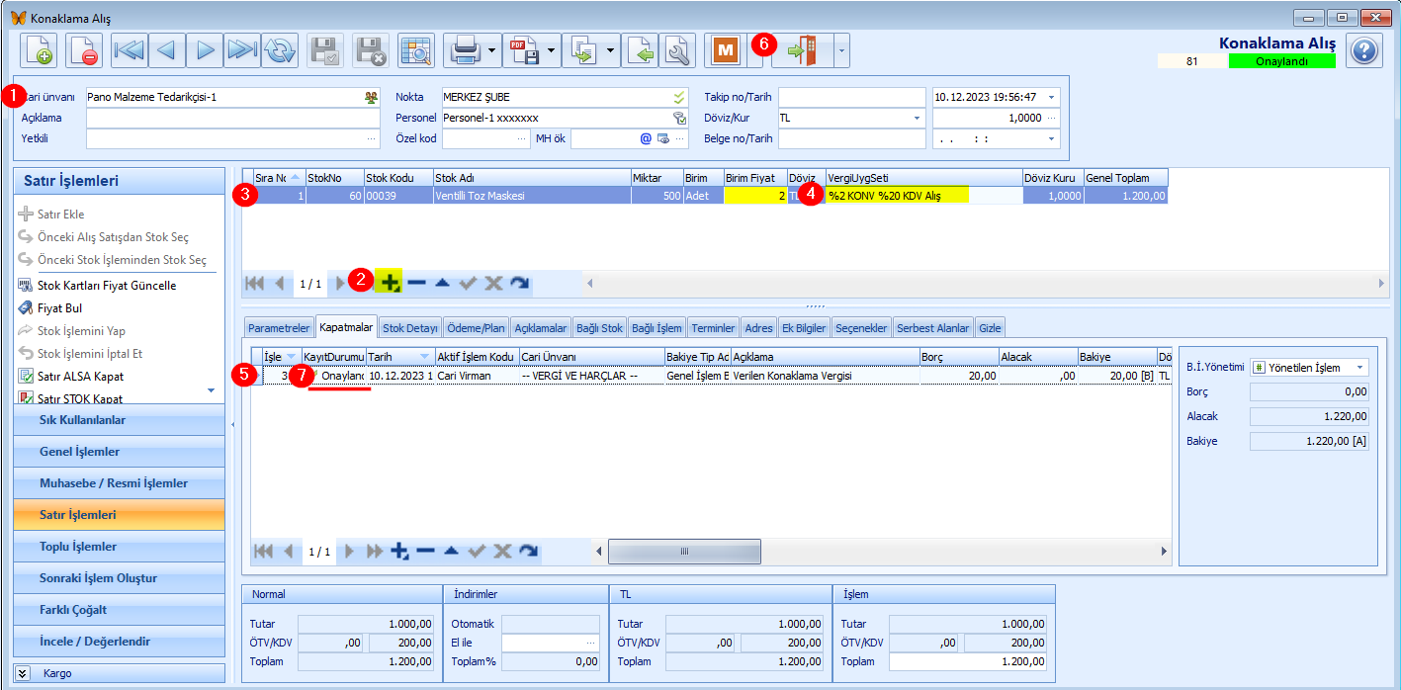Remove a row with the Kapatmalar grid minus icon
Image resolution: width=1401 pixels, height=690 pixels.
click(426, 552)
